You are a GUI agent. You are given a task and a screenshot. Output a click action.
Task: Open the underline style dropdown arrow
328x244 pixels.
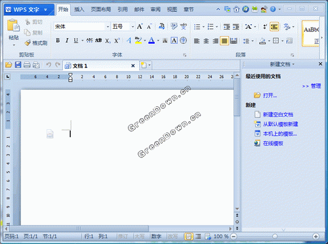pos(83,41)
